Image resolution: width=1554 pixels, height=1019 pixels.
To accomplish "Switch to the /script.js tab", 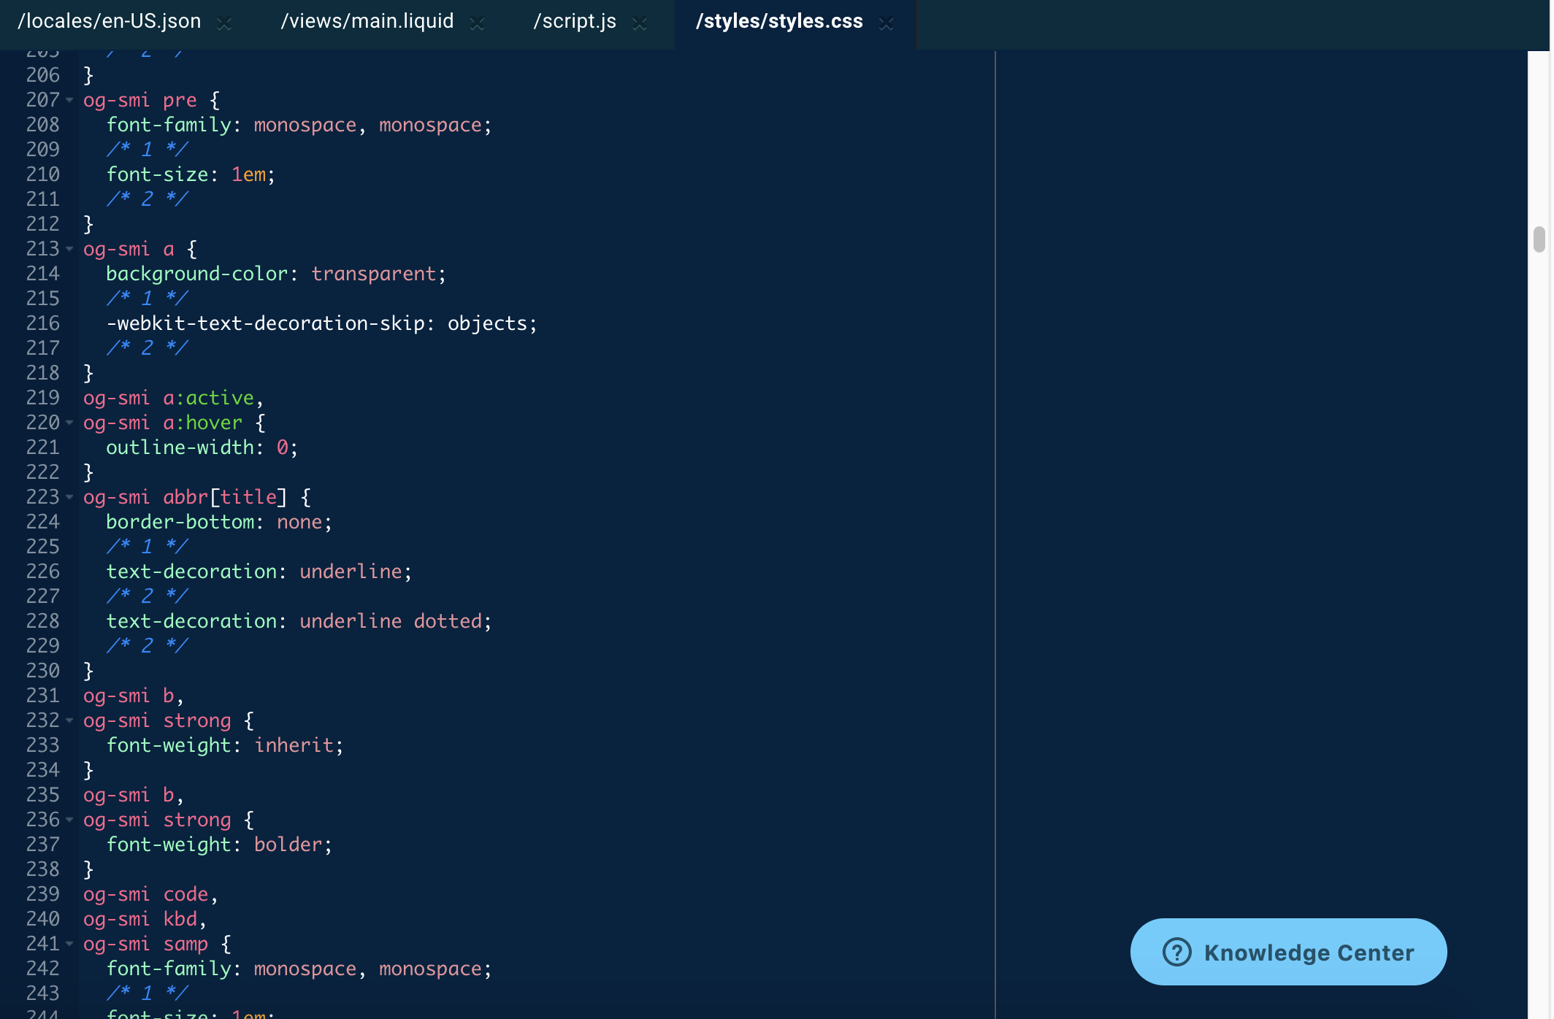I will pyautogui.click(x=575, y=21).
